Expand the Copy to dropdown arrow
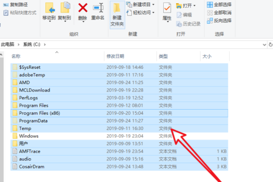 pos(65,21)
